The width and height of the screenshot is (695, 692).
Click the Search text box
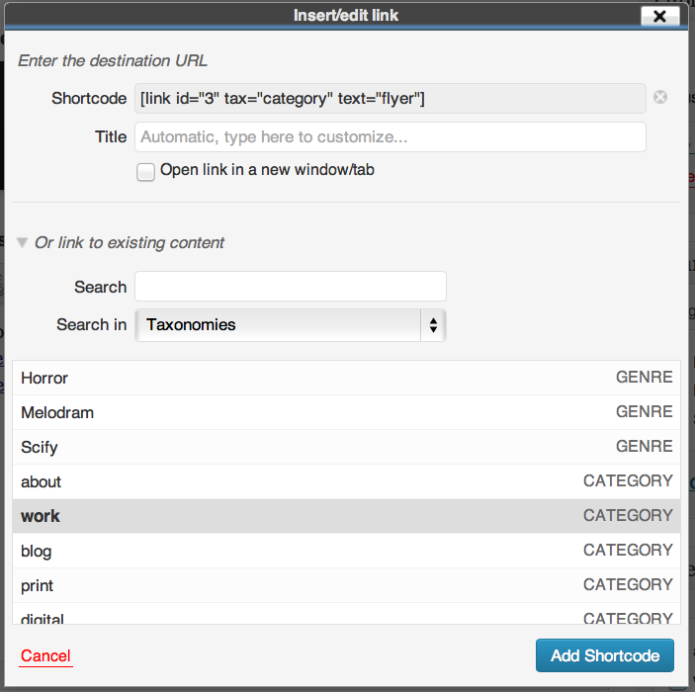pyautogui.click(x=291, y=287)
